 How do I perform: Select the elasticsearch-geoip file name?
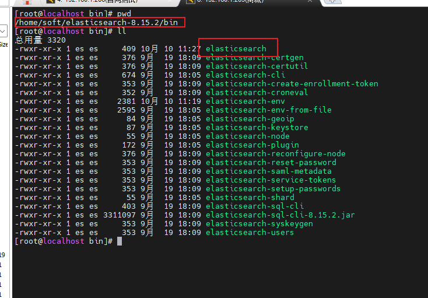click(250, 118)
